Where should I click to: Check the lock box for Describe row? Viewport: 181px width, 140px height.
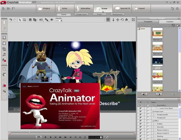tap(148, 127)
